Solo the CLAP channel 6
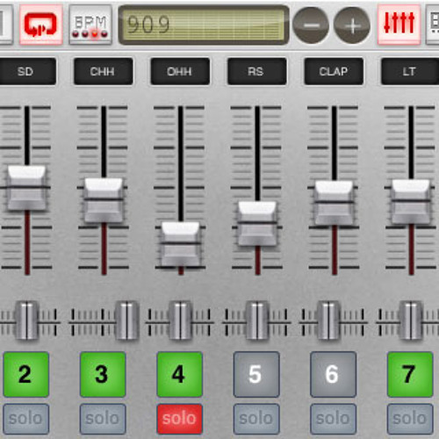The height and width of the screenshot is (439, 439). coord(334,419)
